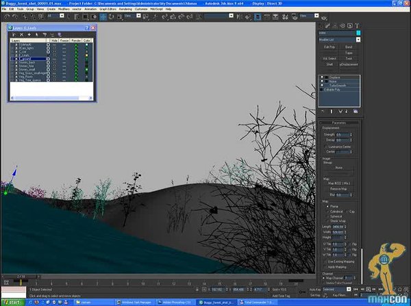Increment the Strength spinner arrows

click(x=351, y=135)
